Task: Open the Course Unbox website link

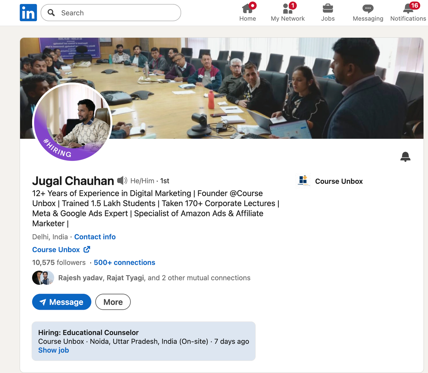Action: click(x=56, y=250)
